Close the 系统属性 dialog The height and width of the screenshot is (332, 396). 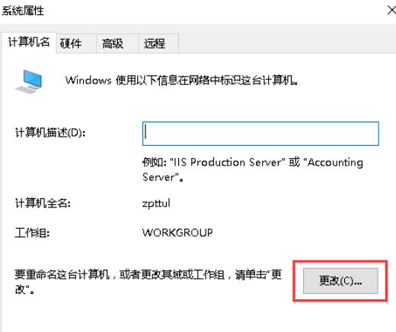click(391, 11)
